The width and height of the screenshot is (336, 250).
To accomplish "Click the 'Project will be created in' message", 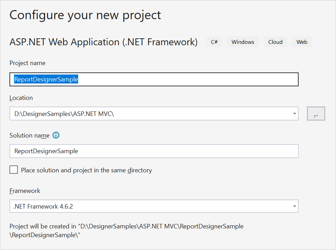I will click(126, 231).
